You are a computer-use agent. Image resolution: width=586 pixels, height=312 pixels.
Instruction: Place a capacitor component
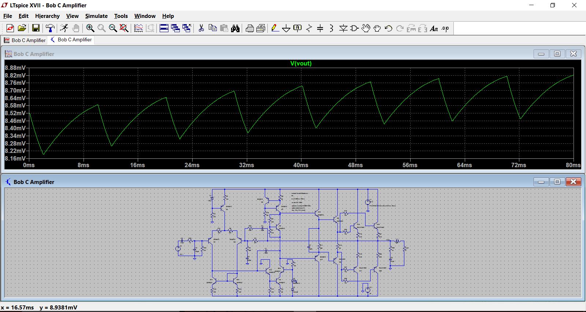click(x=320, y=28)
